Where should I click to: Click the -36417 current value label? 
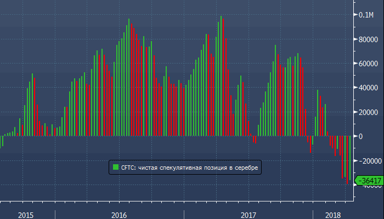369,181
